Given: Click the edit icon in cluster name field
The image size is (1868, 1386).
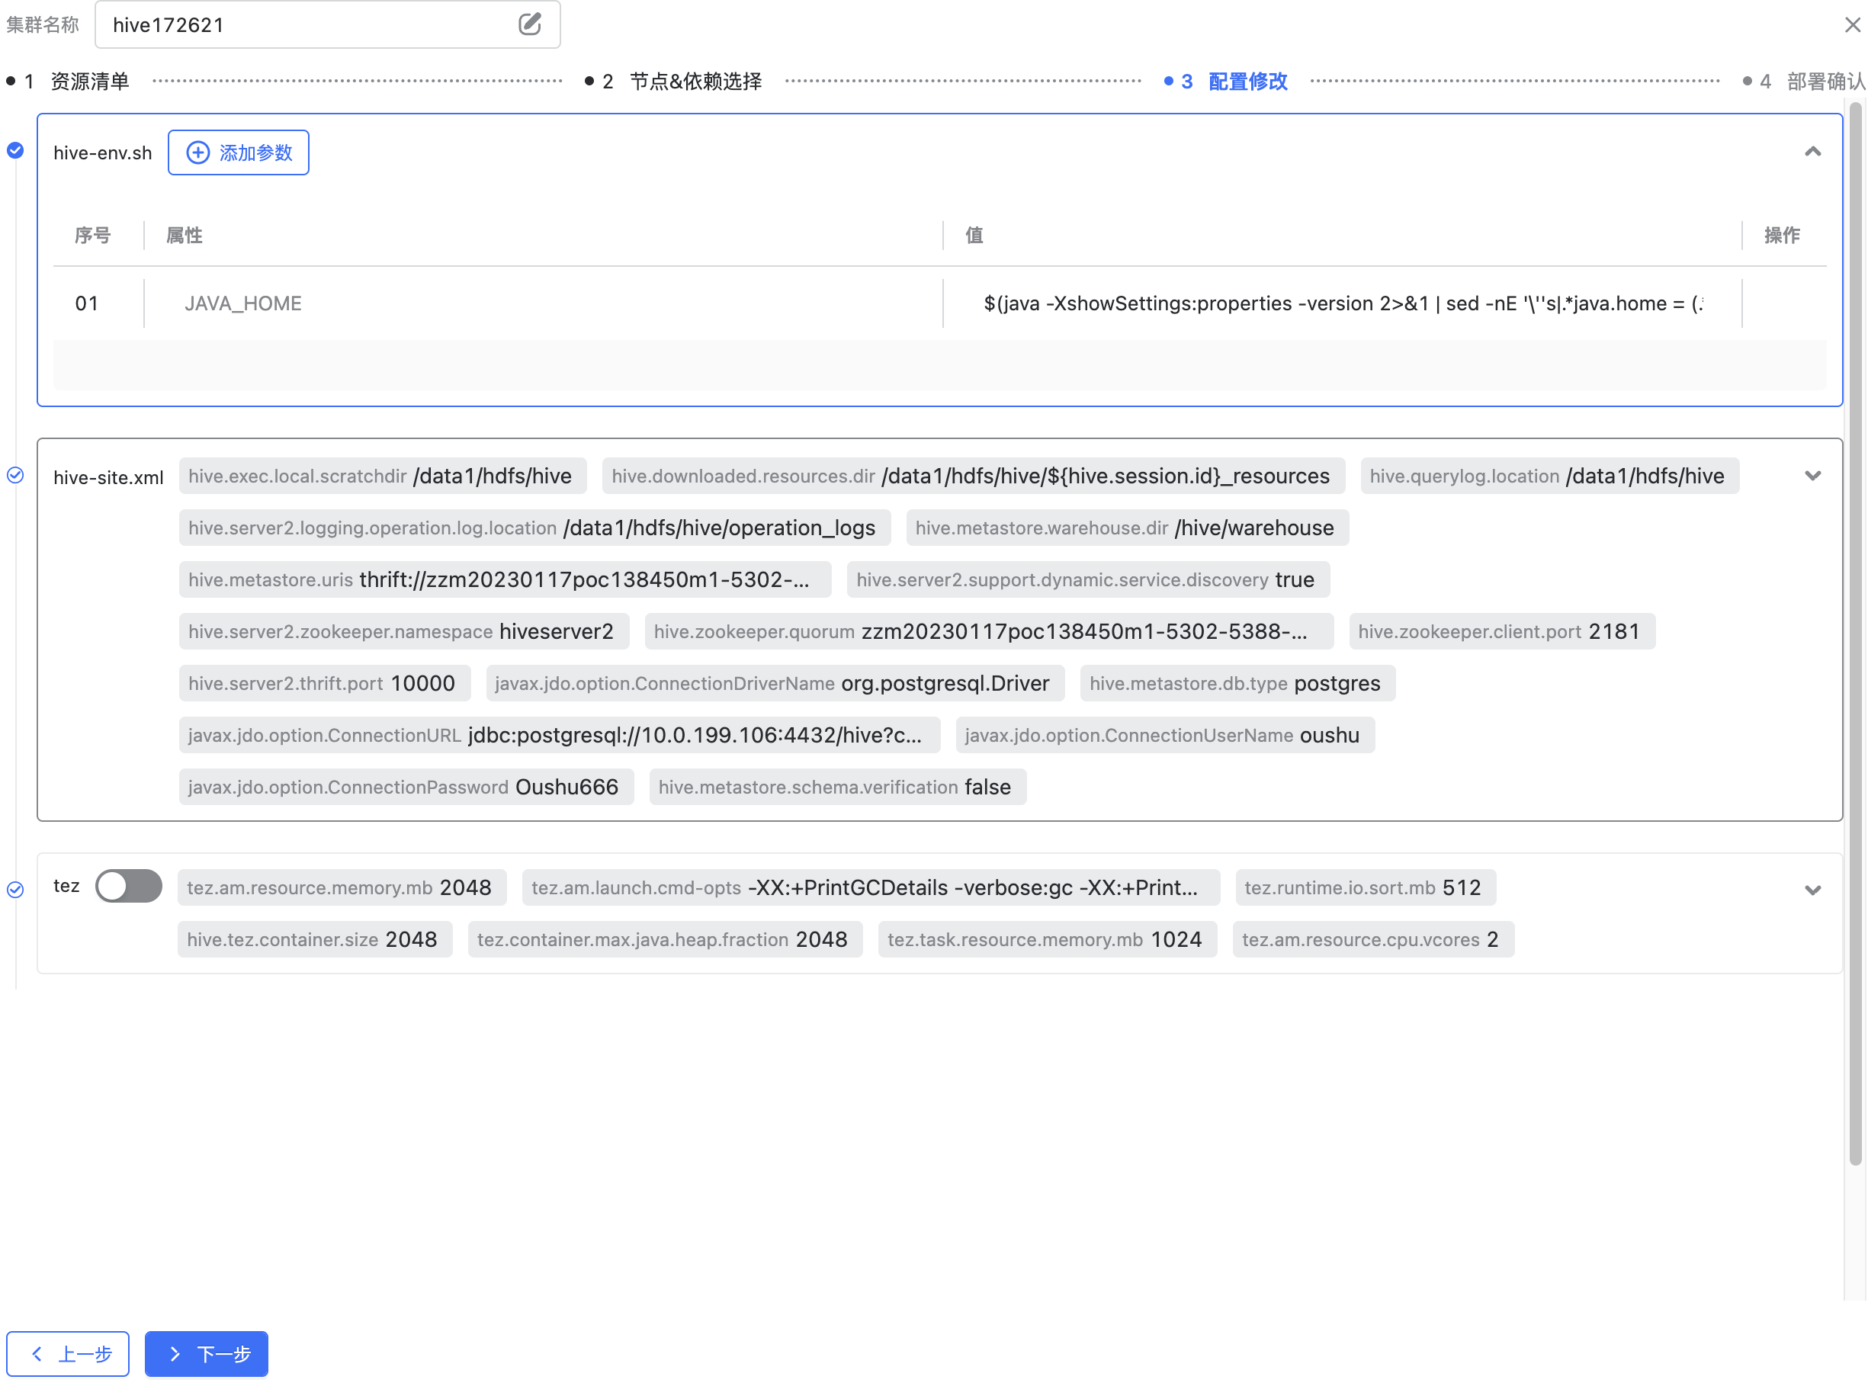Looking at the screenshot, I should tap(529, 24).
